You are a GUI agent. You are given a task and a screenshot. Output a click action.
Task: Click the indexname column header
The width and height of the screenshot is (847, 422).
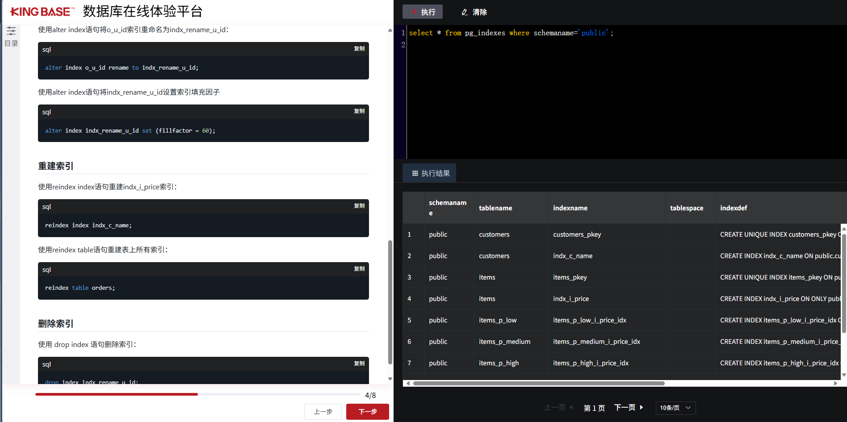[607, 208]
